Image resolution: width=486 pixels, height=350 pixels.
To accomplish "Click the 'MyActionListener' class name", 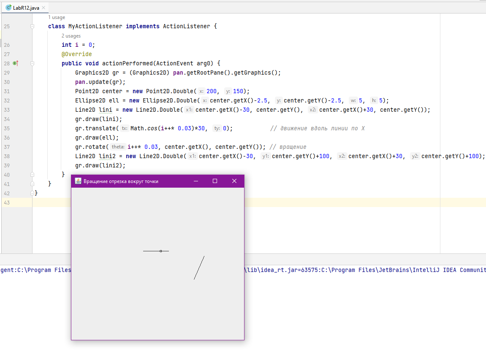I will pos(95,26).
